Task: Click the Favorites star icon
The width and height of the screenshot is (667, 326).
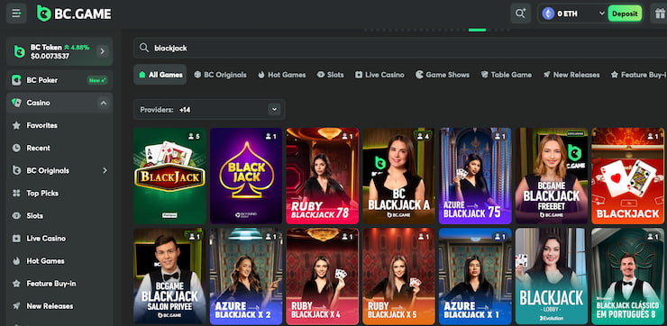Action: point(16,125)
